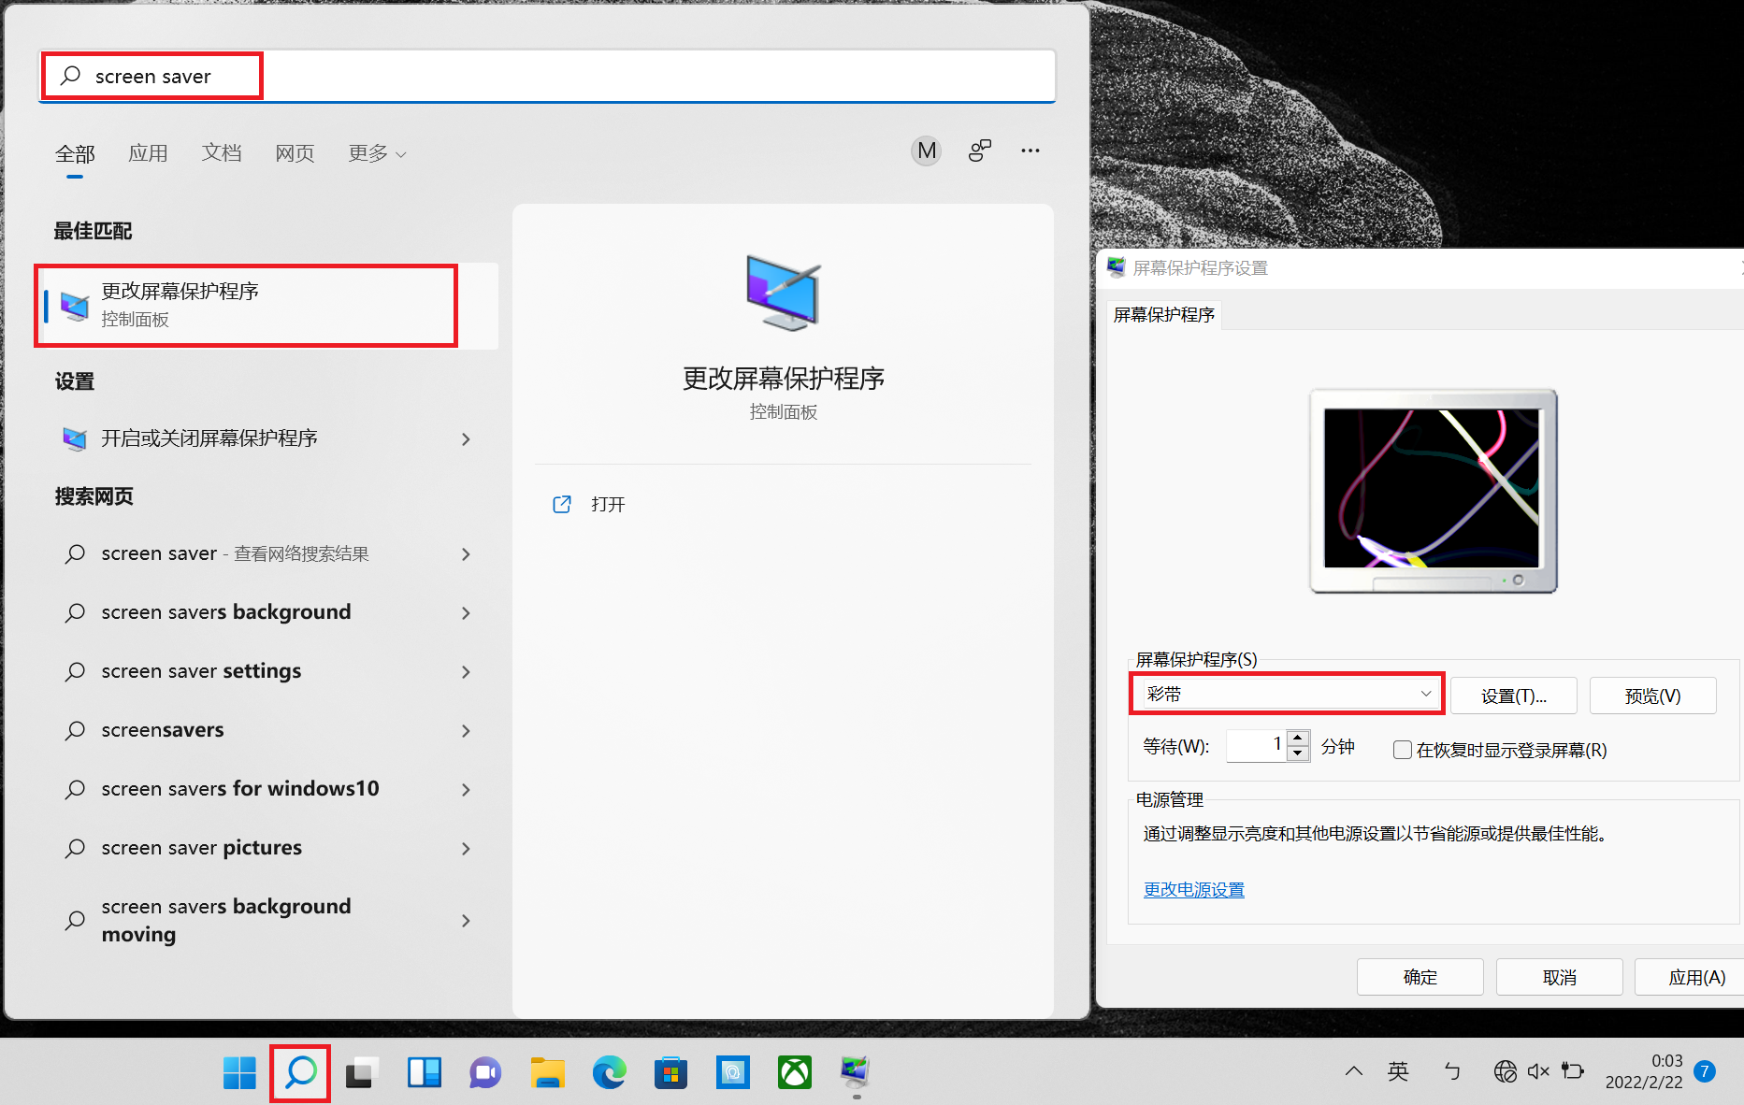Open the Microsoft Store taskbar icon
The height and width of the screenshot is (1105, 1744).
[x=670, y=1072]
